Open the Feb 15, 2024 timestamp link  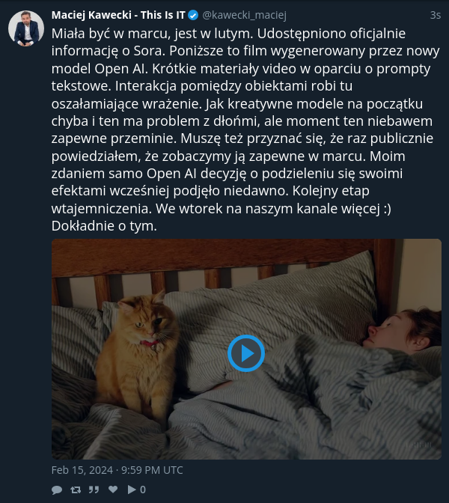[117, 470]
